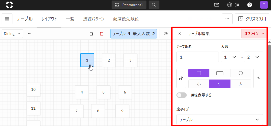271x126 pixels.
Task: Switch to the 接続パターン tab
Action: [x=94, y=19]
